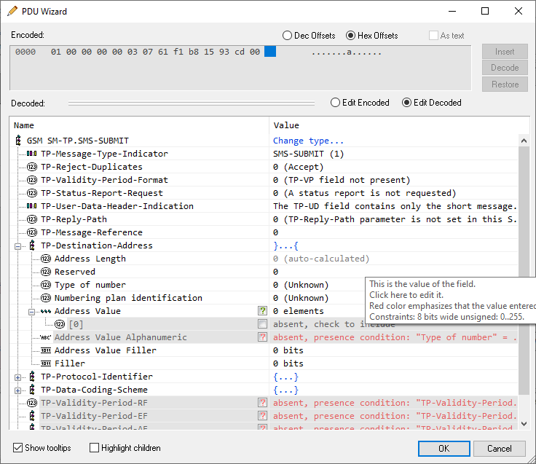Expand the TP-Data-Coding-Scheme node
536x464 pixels.
tap(18, 390)
